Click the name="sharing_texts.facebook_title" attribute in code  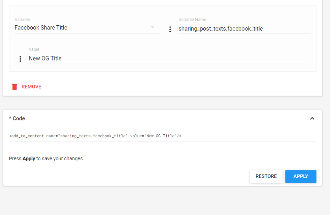87,136
